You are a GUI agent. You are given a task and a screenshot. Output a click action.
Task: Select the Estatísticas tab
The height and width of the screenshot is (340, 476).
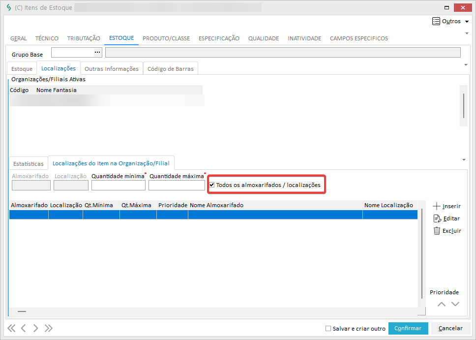click(29, 163)
